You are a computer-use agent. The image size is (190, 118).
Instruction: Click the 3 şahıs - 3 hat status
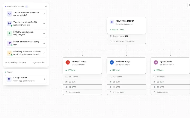coord(117,30)
